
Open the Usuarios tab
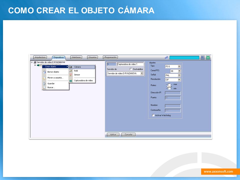pos(92,57)
